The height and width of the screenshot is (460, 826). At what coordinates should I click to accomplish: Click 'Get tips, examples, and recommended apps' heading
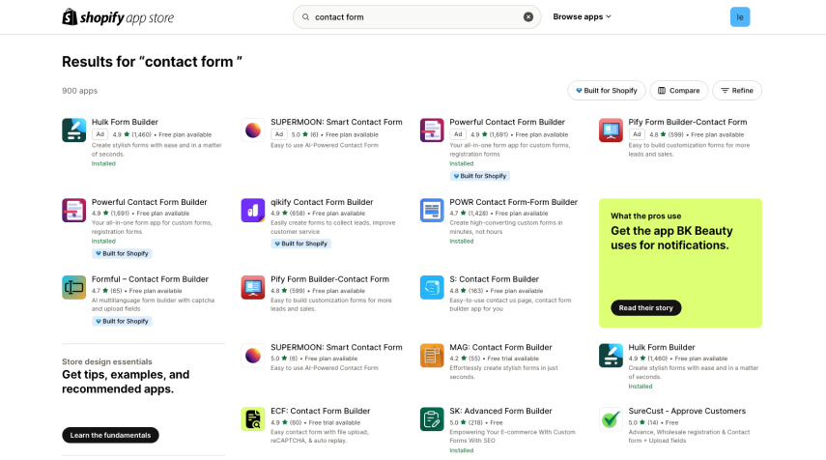126,382
